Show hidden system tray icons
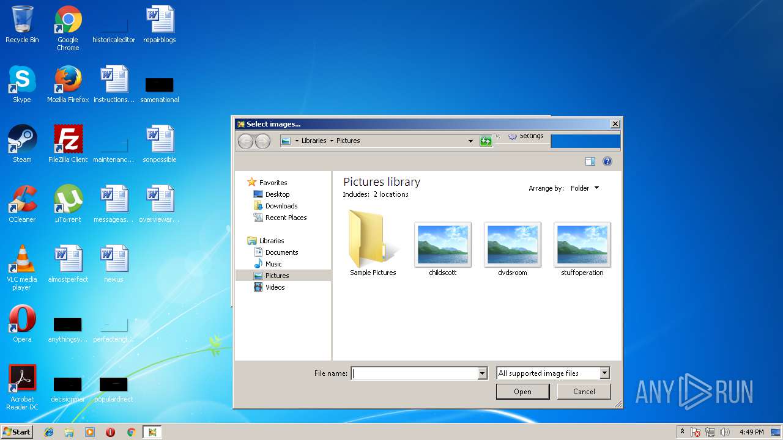The width and height of the screenshot is (783, 440). [682, 432]
